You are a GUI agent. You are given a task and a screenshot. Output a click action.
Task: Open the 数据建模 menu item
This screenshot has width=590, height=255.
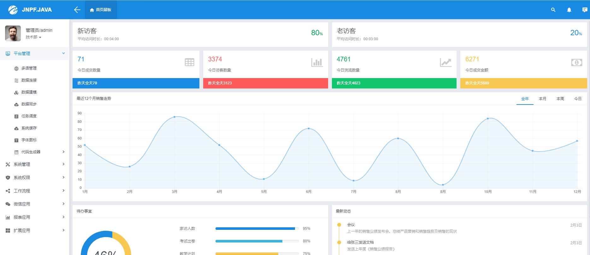(29, 92)
